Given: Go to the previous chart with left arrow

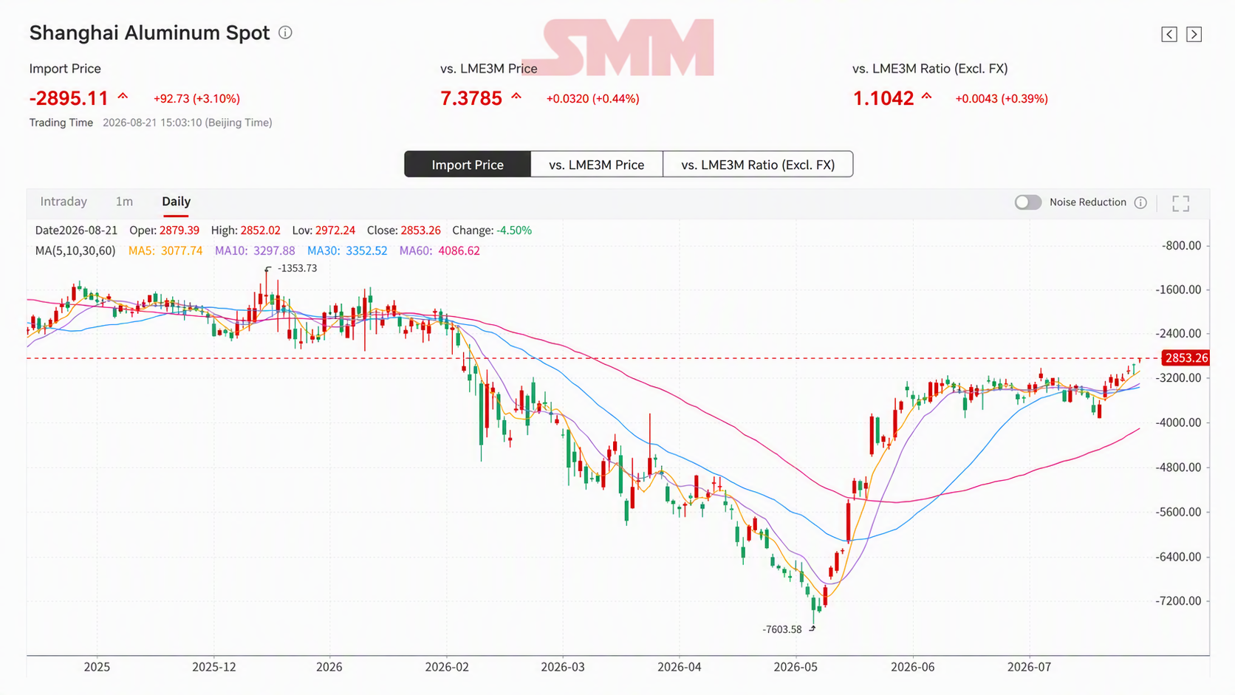Looking at the screenshot, I should (1169, 34).
